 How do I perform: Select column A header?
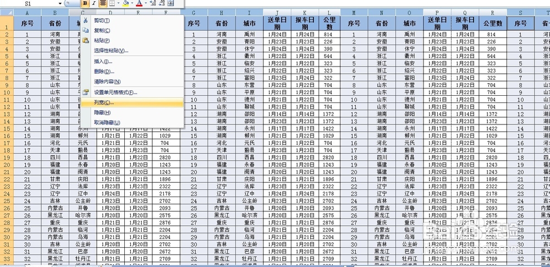pyautogui.click(x=28, y=13)
